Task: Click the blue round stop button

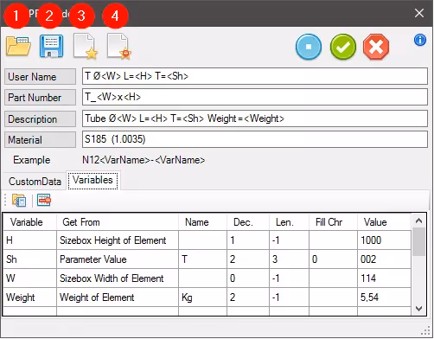Action: click(x=309, y=47)
